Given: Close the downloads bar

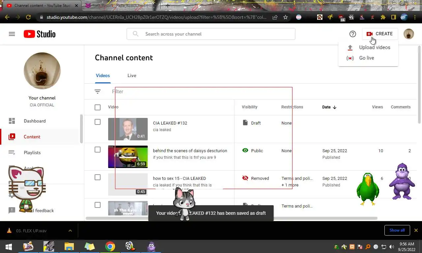Looking at the screenshot, I should [x=416, y=230].
